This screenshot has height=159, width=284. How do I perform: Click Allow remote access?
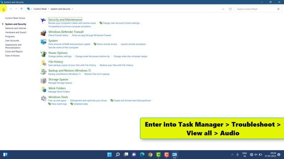click(107, 44)
